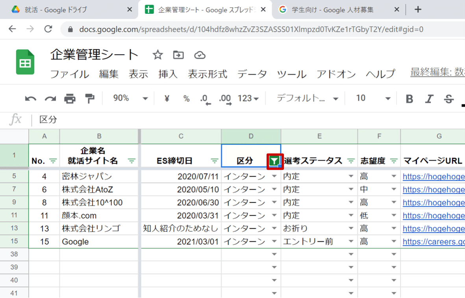The image size is (465, 298).
Task: Go back in browser
Action: click(x=12, y=29)
